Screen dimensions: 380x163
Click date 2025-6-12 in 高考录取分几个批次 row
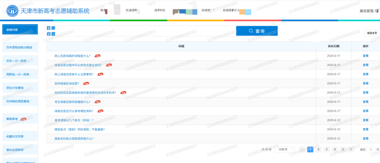(333, 120)
